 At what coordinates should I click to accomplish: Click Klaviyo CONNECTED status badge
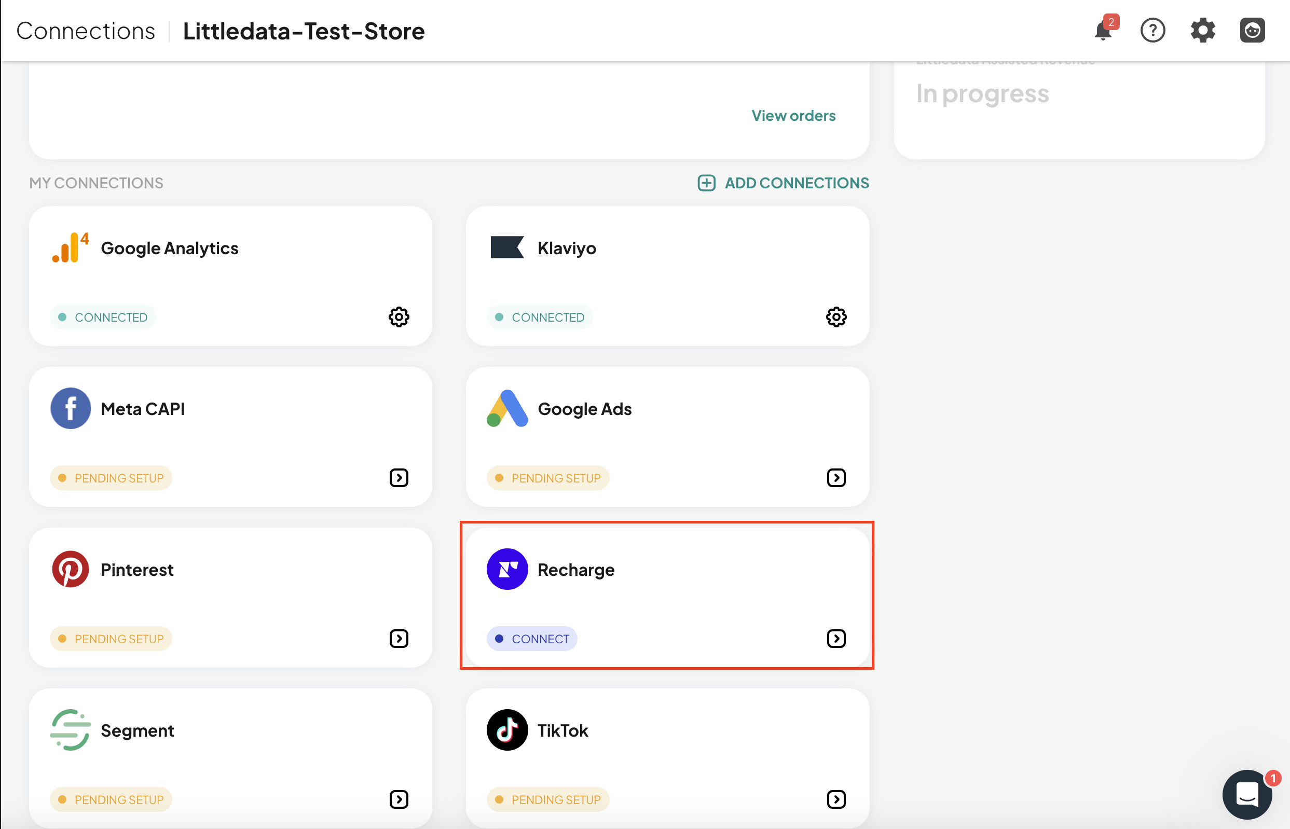(540, 317)
